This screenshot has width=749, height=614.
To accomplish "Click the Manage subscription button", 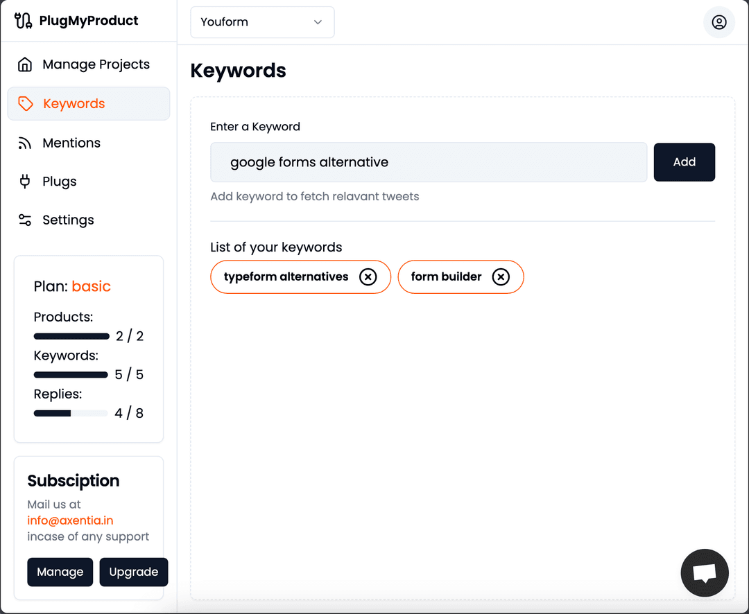I will (60, 572).
